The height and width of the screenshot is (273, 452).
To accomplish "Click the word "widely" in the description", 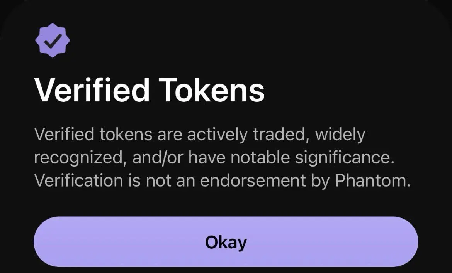I will coord(340,135).
